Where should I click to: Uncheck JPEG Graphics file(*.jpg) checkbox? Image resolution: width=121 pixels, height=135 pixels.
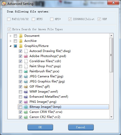click(x=20, y=82)
